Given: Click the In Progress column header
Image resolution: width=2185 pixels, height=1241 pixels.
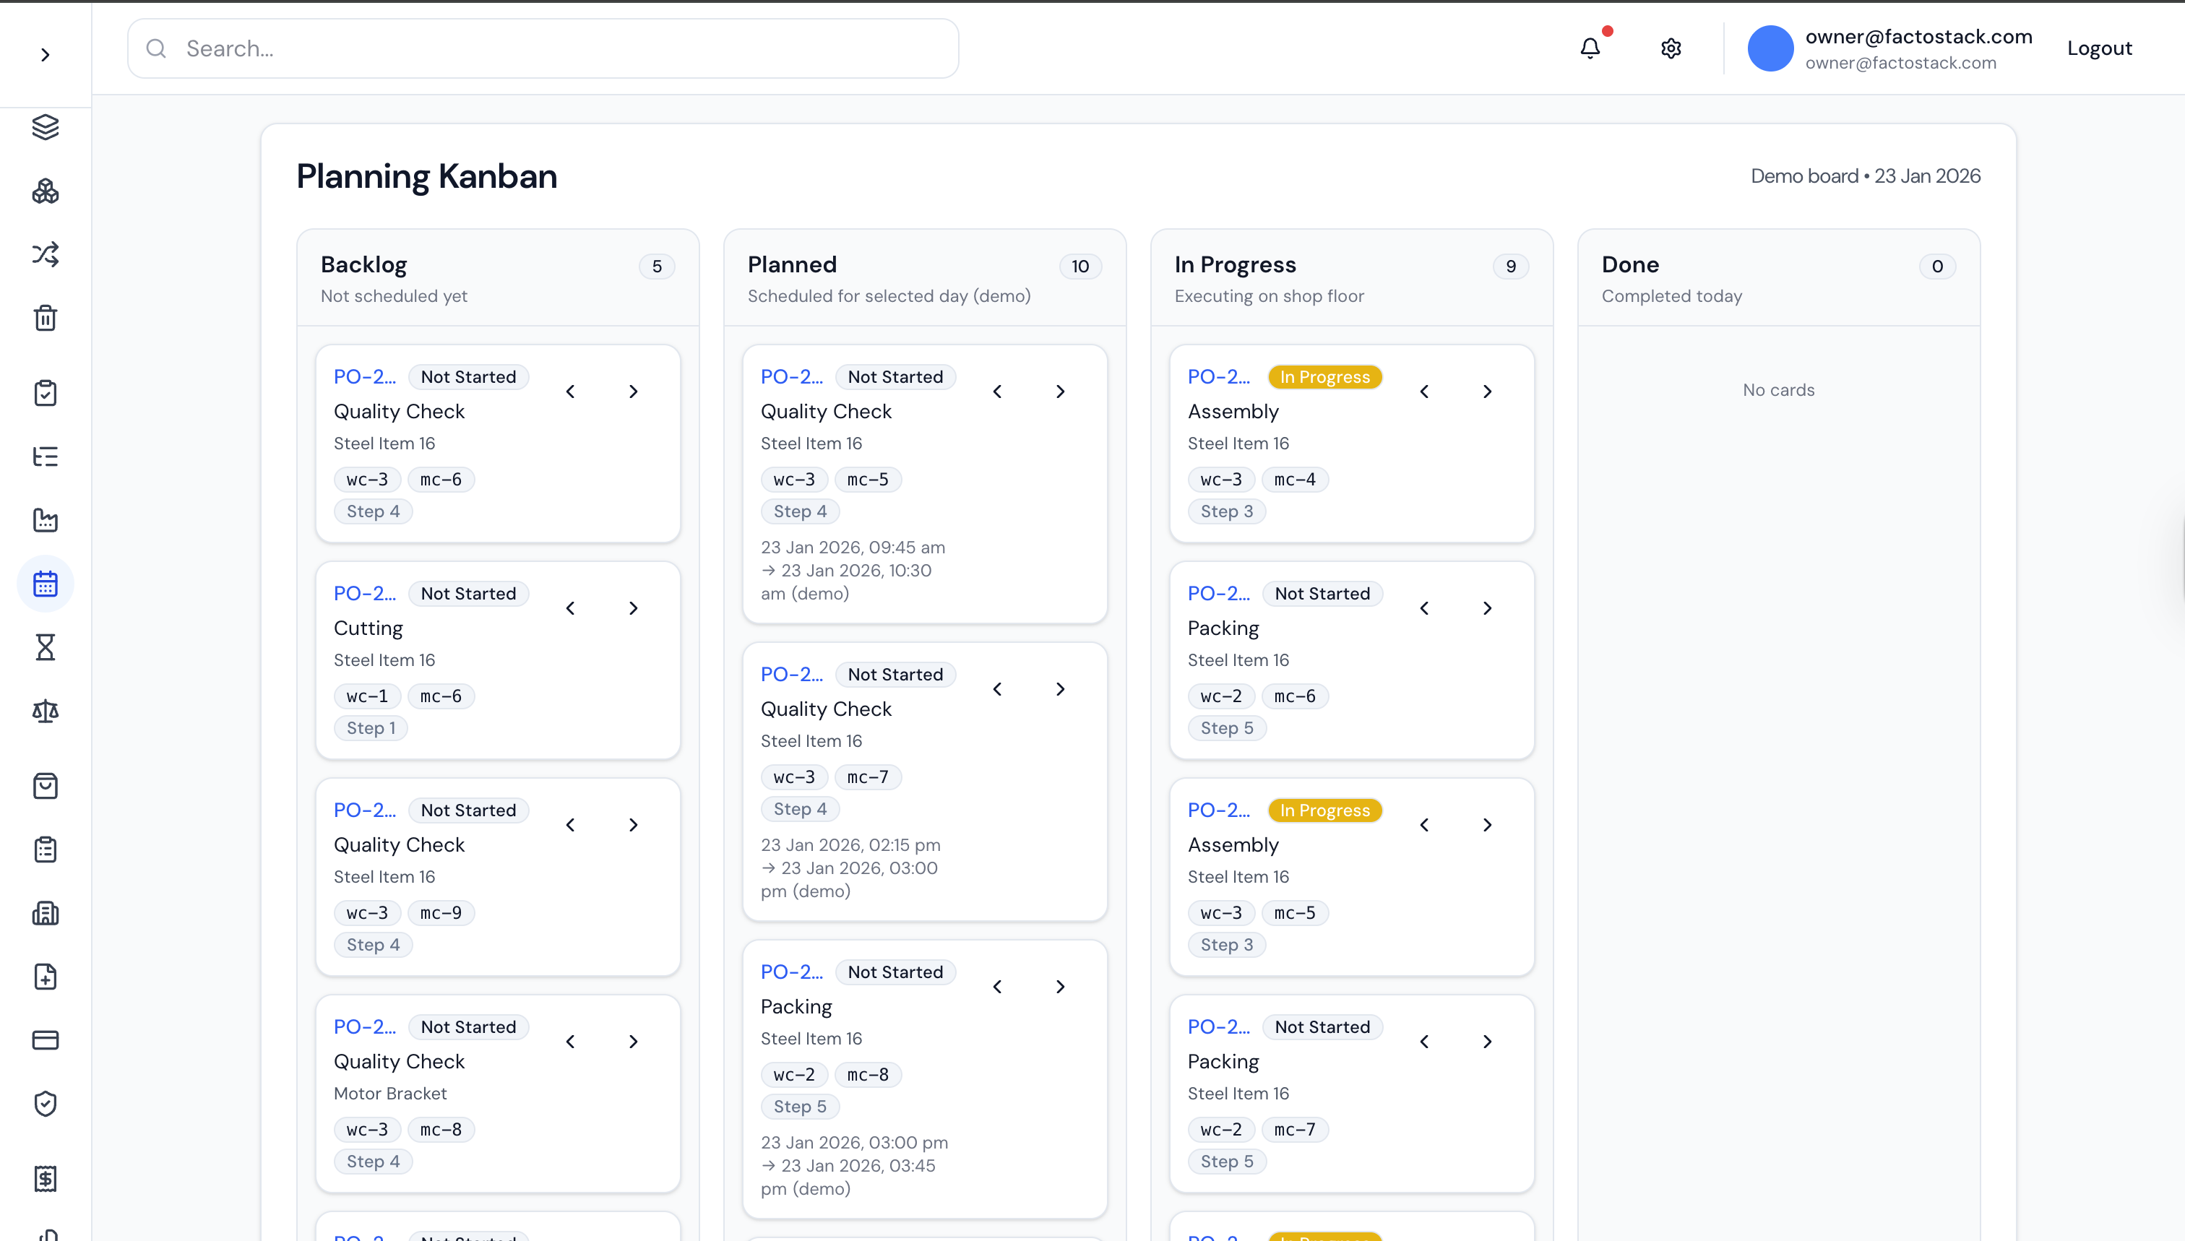Looking at the screenshot, I should click(x=1234, y=265).
